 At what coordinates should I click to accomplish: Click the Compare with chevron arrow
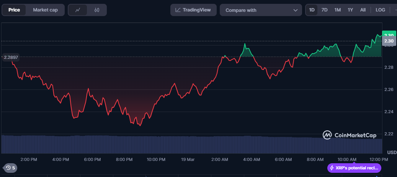(x=295, y=10)
